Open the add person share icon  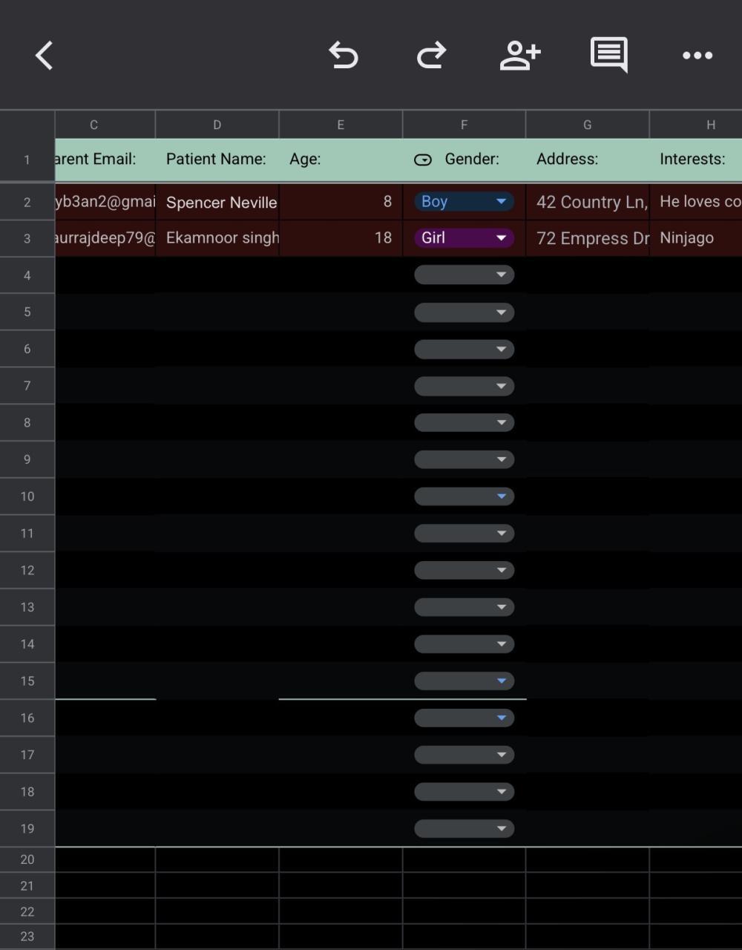[x=519, y=56]
